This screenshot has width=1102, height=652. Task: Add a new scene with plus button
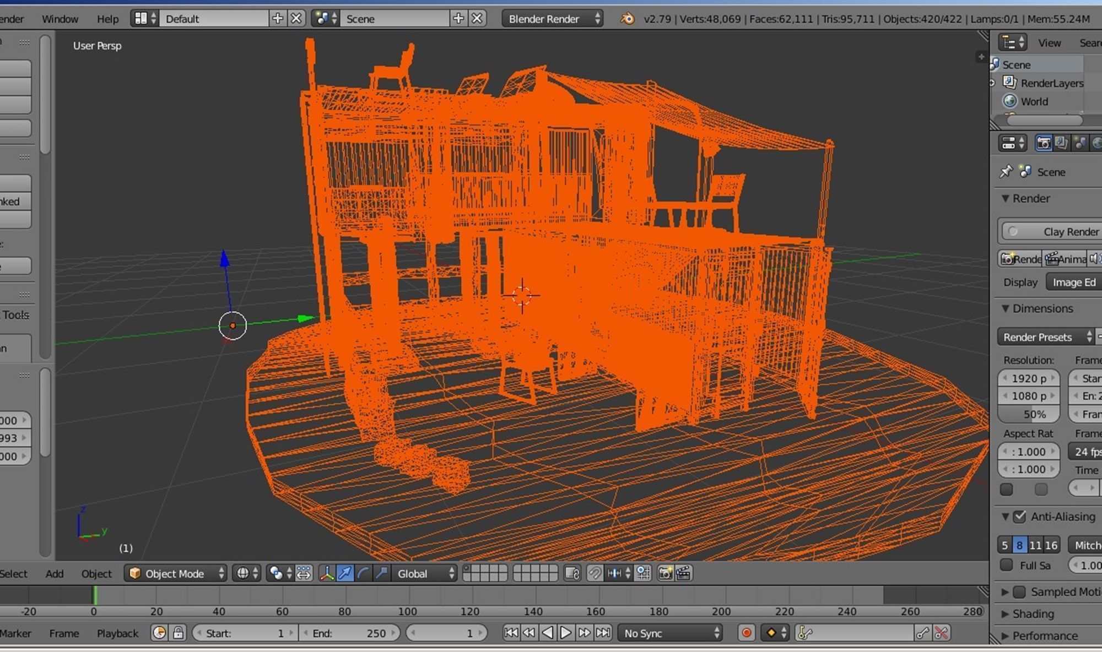point(458,19)
